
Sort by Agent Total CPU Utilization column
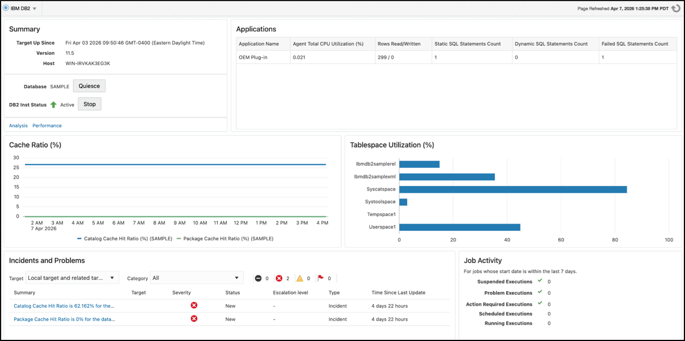pyautogui.click(x=332, y=44)
